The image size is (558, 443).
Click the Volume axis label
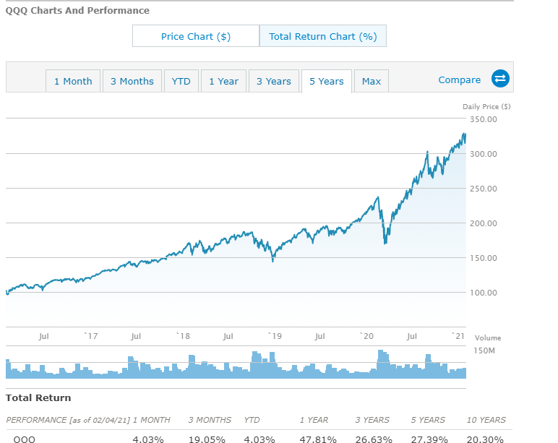click(x=488, y=337)
